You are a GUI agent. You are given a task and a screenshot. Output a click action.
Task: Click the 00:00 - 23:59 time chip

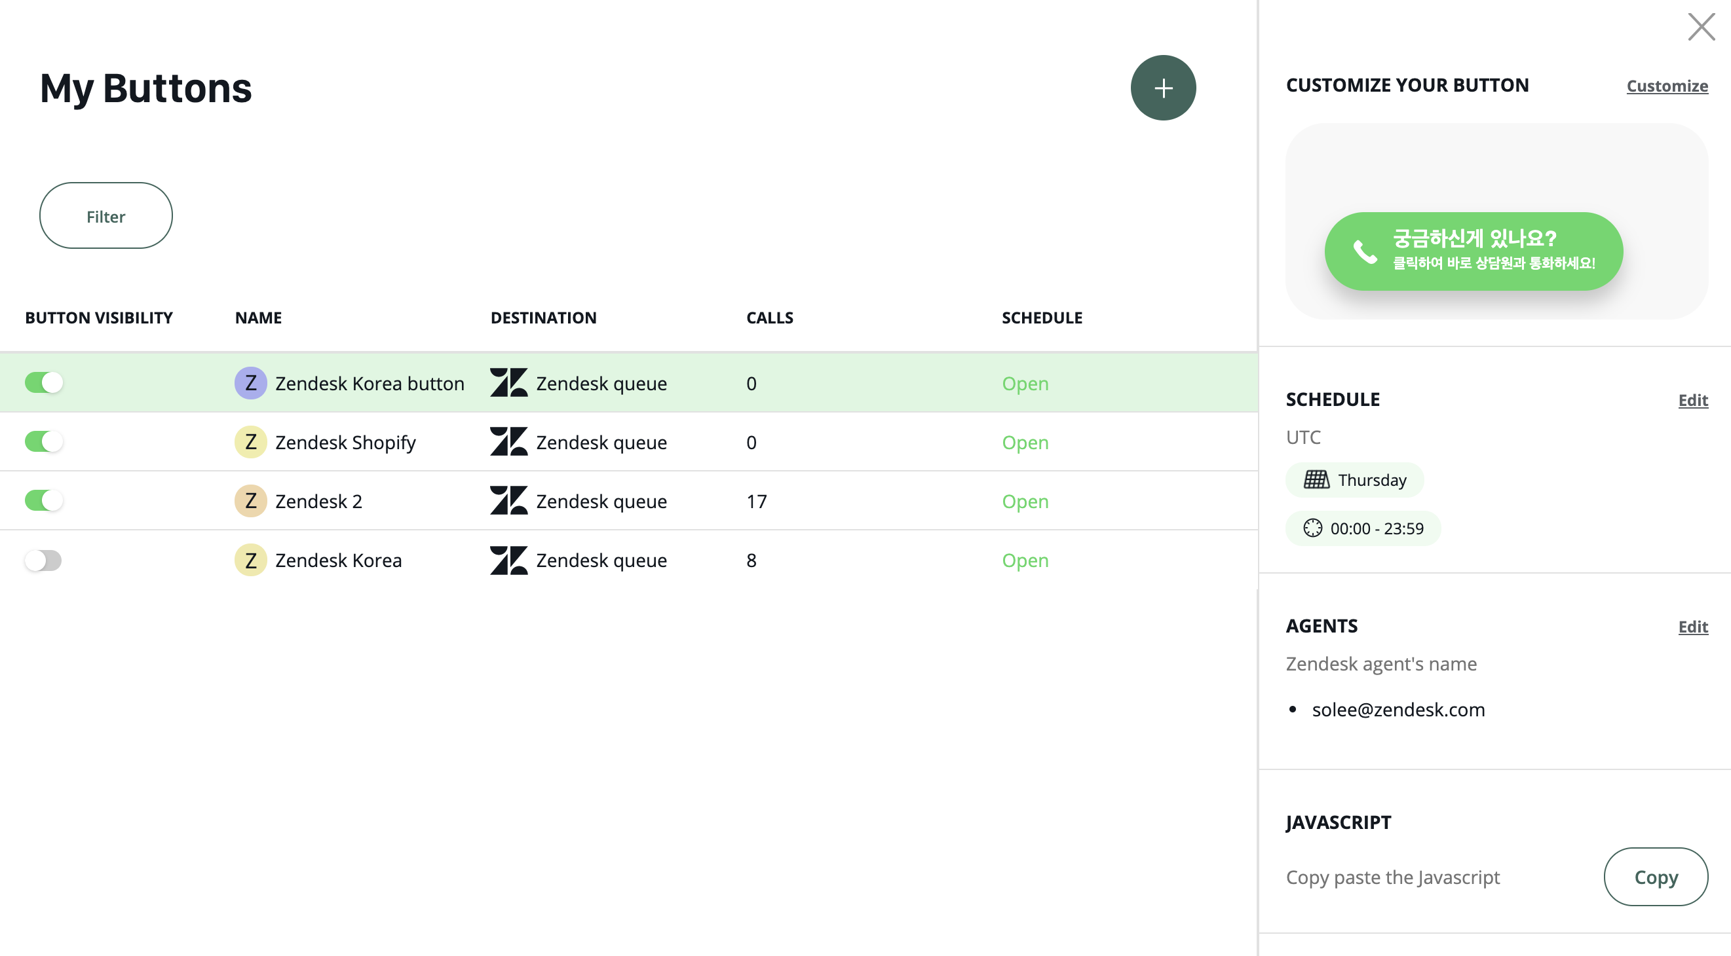tap(1363, 528)
